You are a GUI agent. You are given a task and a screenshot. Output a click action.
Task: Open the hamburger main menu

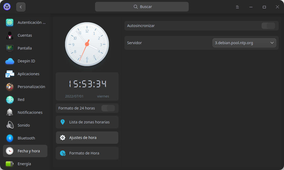pyautogui.click(x=237, y=7)
